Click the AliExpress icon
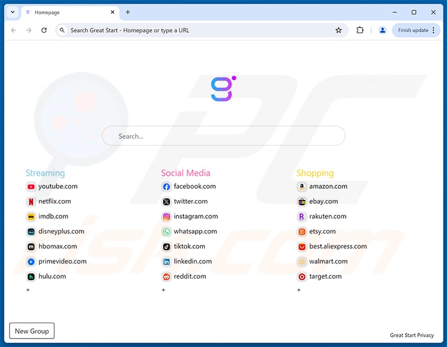Image resolution: width=447 pixels, height=347 pixels. pos(302,247)
